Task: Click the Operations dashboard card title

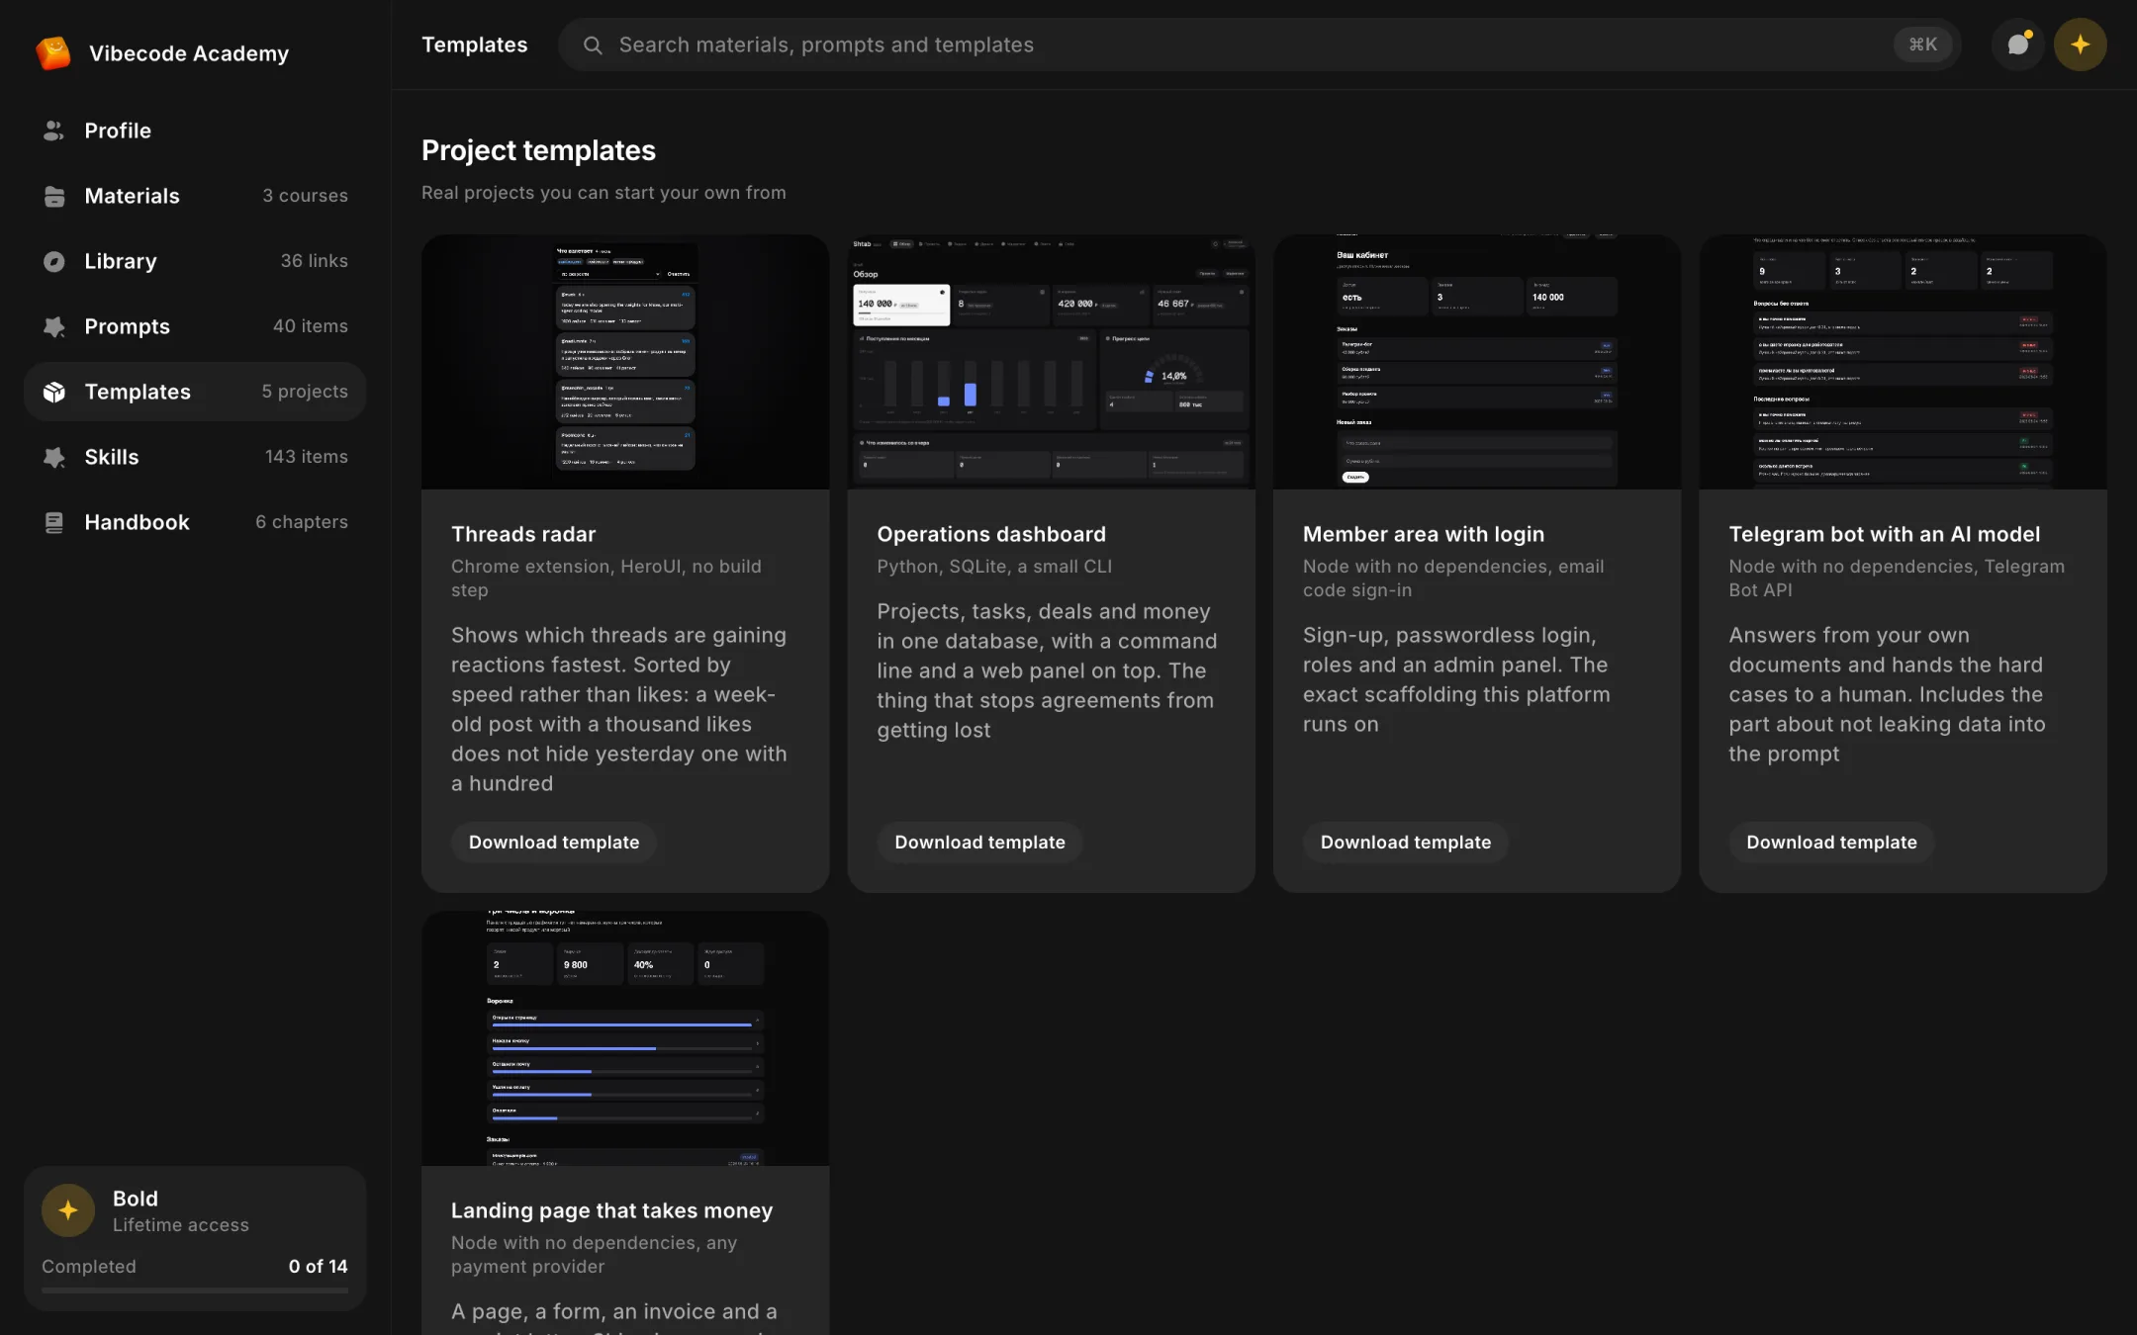Action: click(991, 534)
